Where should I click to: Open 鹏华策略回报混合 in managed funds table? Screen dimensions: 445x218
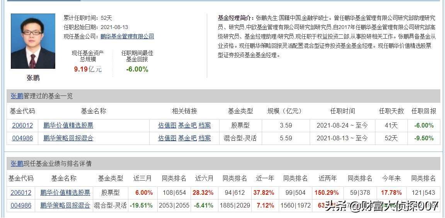68,138
